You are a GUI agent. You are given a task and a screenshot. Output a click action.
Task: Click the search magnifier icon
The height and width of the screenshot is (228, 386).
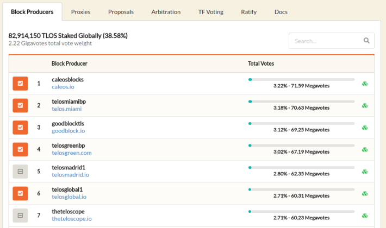click(x=366, y=41)
